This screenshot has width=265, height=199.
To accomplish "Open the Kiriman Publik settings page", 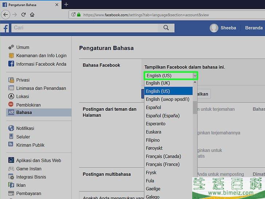I will click(x=30, y=145).
